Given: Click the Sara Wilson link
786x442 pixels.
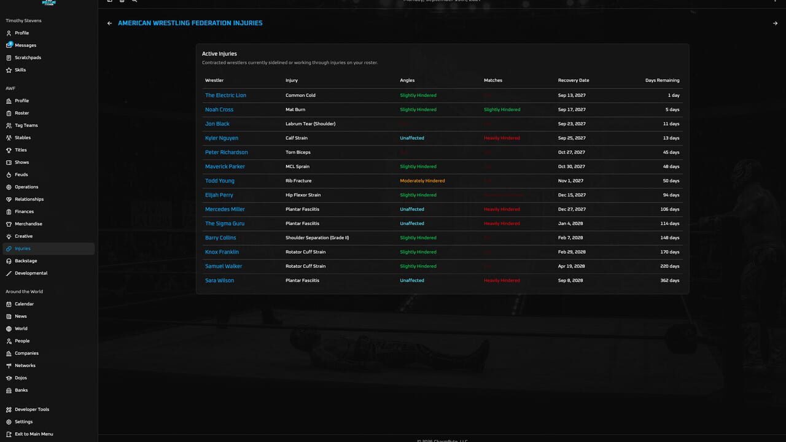Looking at the screenshot, I should [219, 281].
